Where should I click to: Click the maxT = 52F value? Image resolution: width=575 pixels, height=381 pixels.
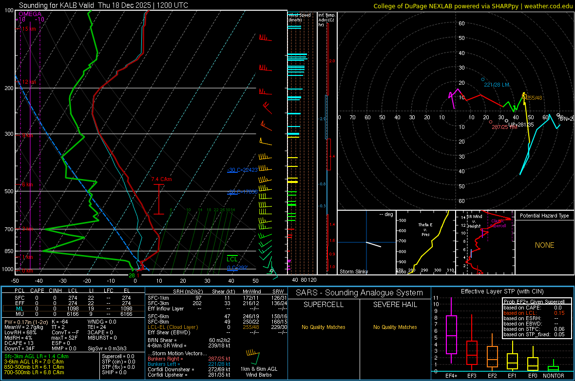(x=64, y=338)
